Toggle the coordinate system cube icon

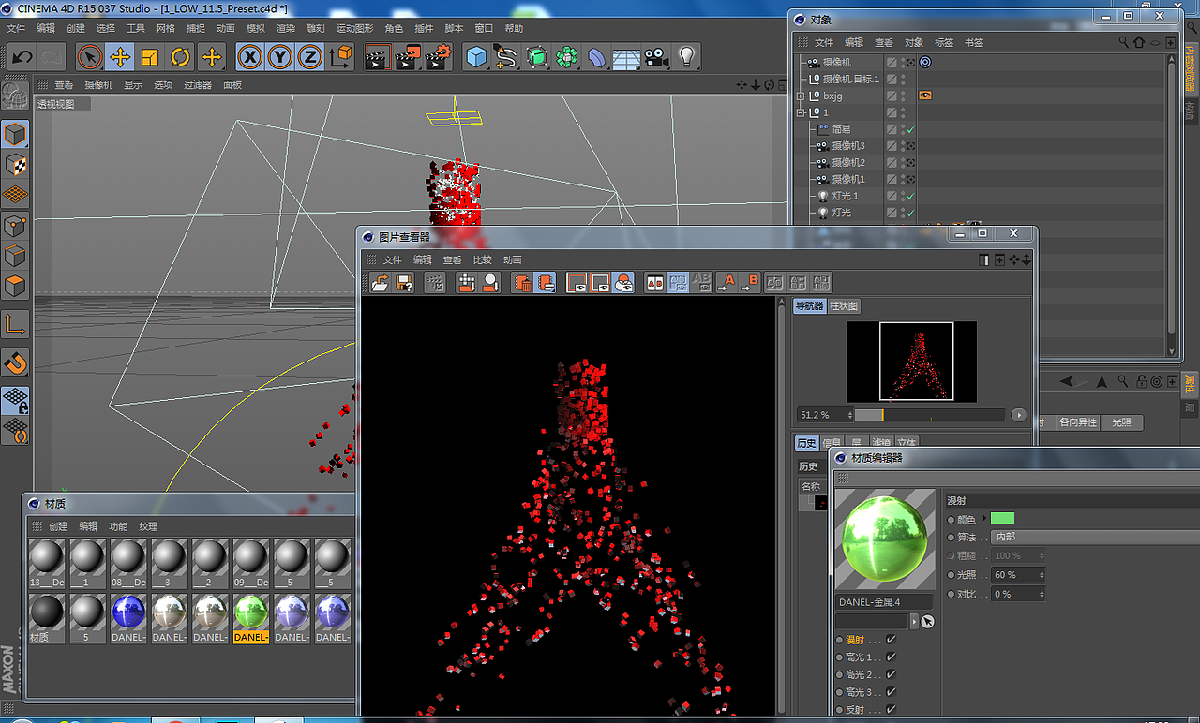click(x=341, y=57)
